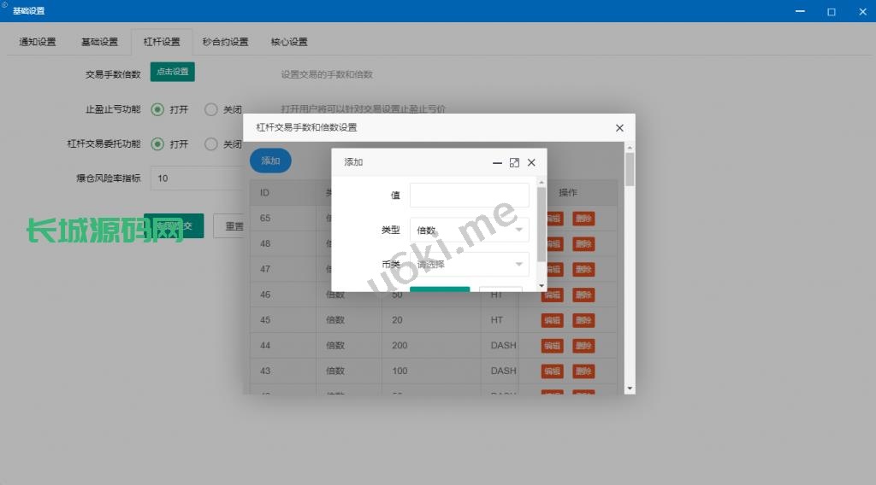876x485 pixels.
Task: Go to the 通知设置 tab
Action: [38, 42]
